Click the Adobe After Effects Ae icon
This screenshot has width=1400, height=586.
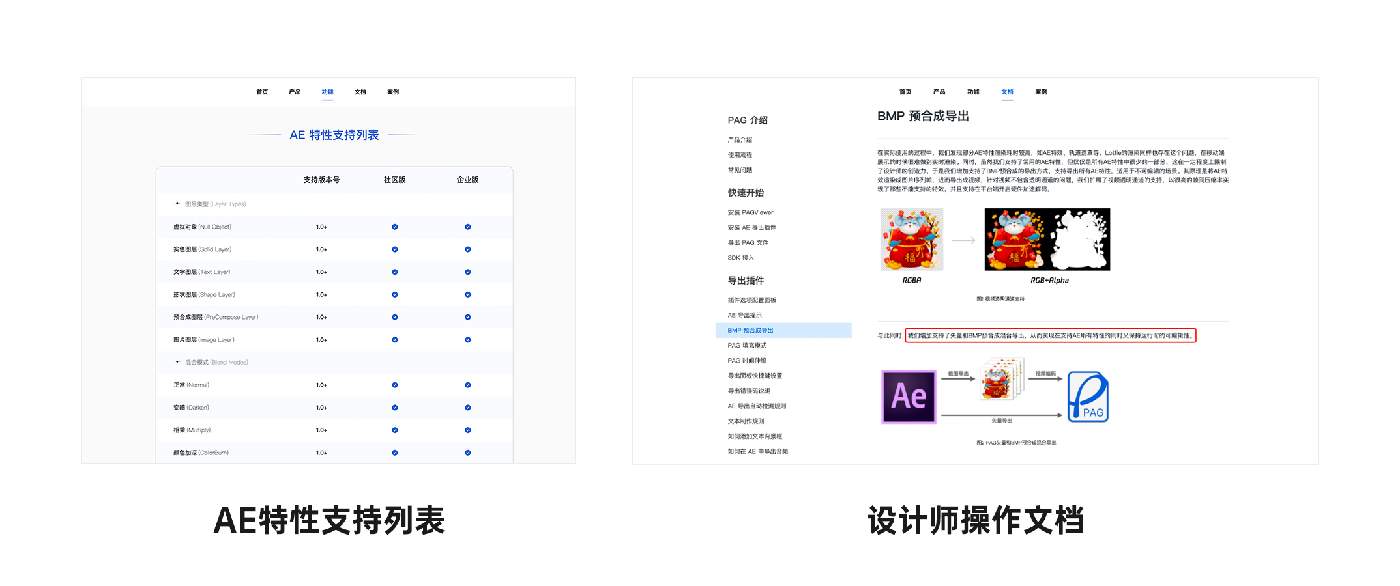909,397
